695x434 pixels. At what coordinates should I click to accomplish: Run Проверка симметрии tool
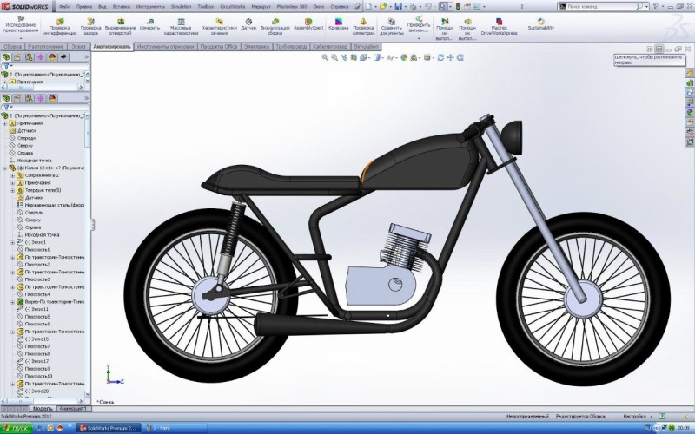coord(363,27)
